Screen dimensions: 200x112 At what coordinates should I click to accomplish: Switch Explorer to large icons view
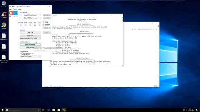pos(158,86)
